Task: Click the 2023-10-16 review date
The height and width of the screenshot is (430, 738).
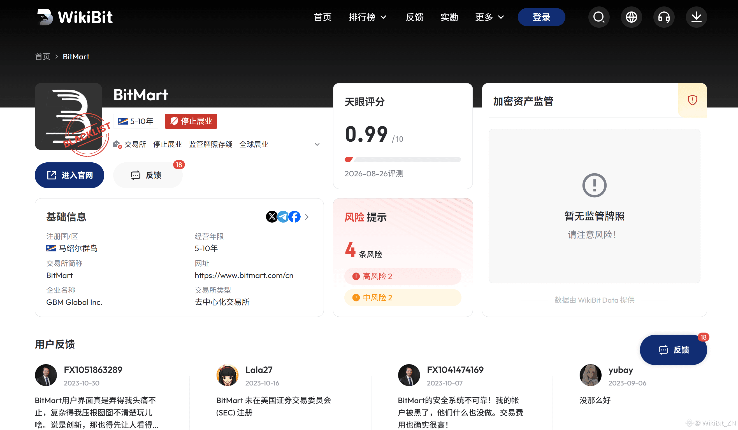Action: tap(263, 383)
